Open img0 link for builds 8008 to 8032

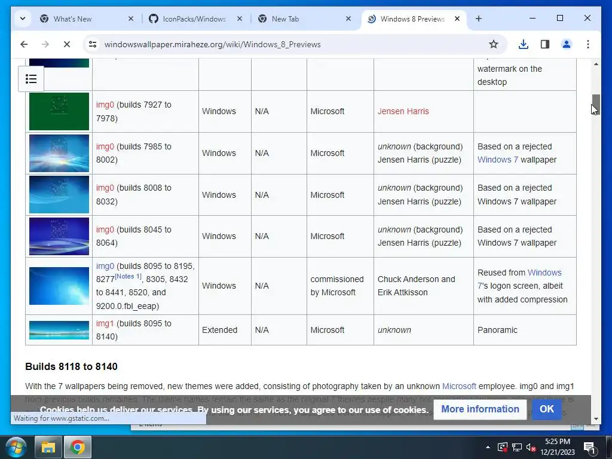[x=105, y=188]
